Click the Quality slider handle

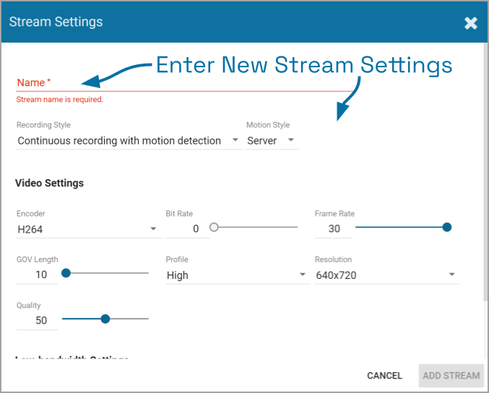(105, 319)
